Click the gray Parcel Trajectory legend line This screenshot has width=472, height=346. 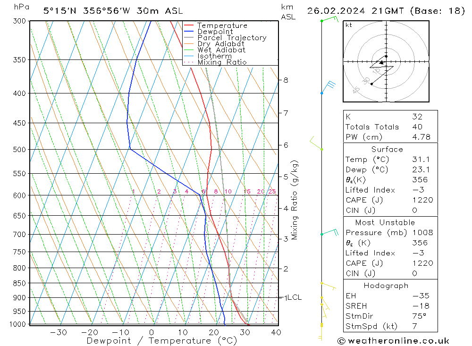point(188,38)
